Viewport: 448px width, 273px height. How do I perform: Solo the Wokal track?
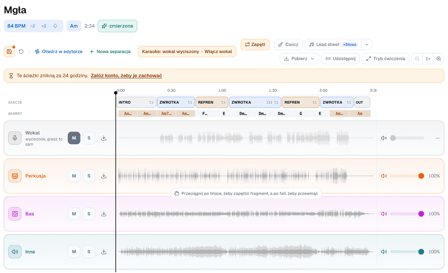[x=89, y=138]
